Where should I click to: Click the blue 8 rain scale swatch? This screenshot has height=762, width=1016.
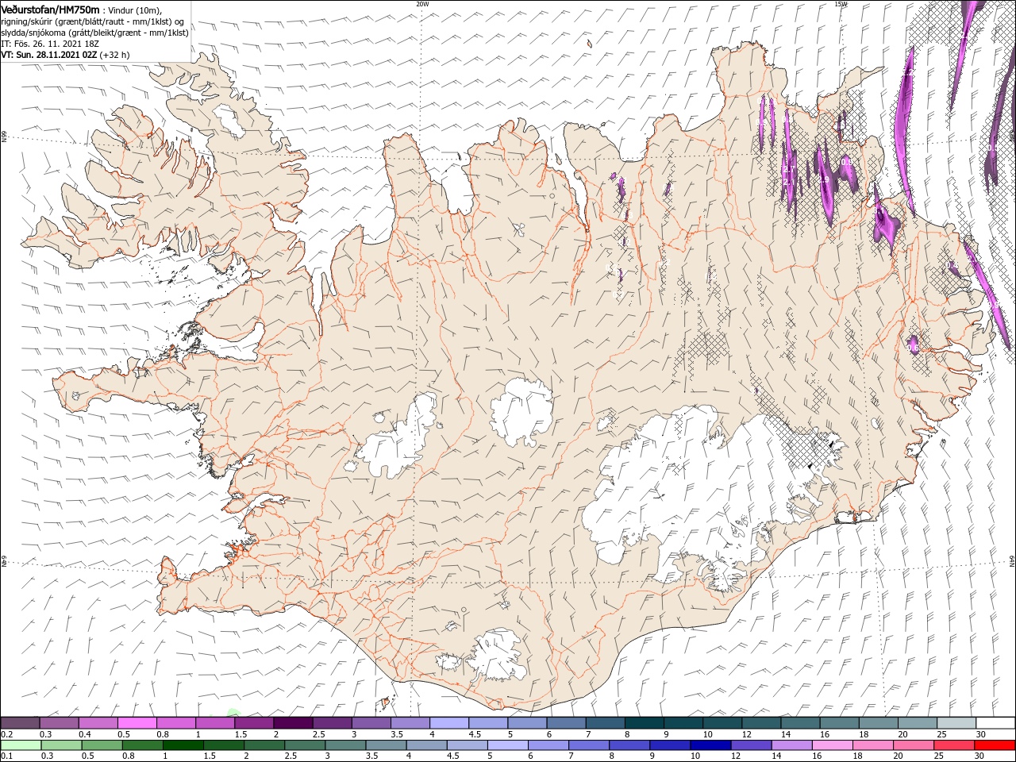coord(629,745)
